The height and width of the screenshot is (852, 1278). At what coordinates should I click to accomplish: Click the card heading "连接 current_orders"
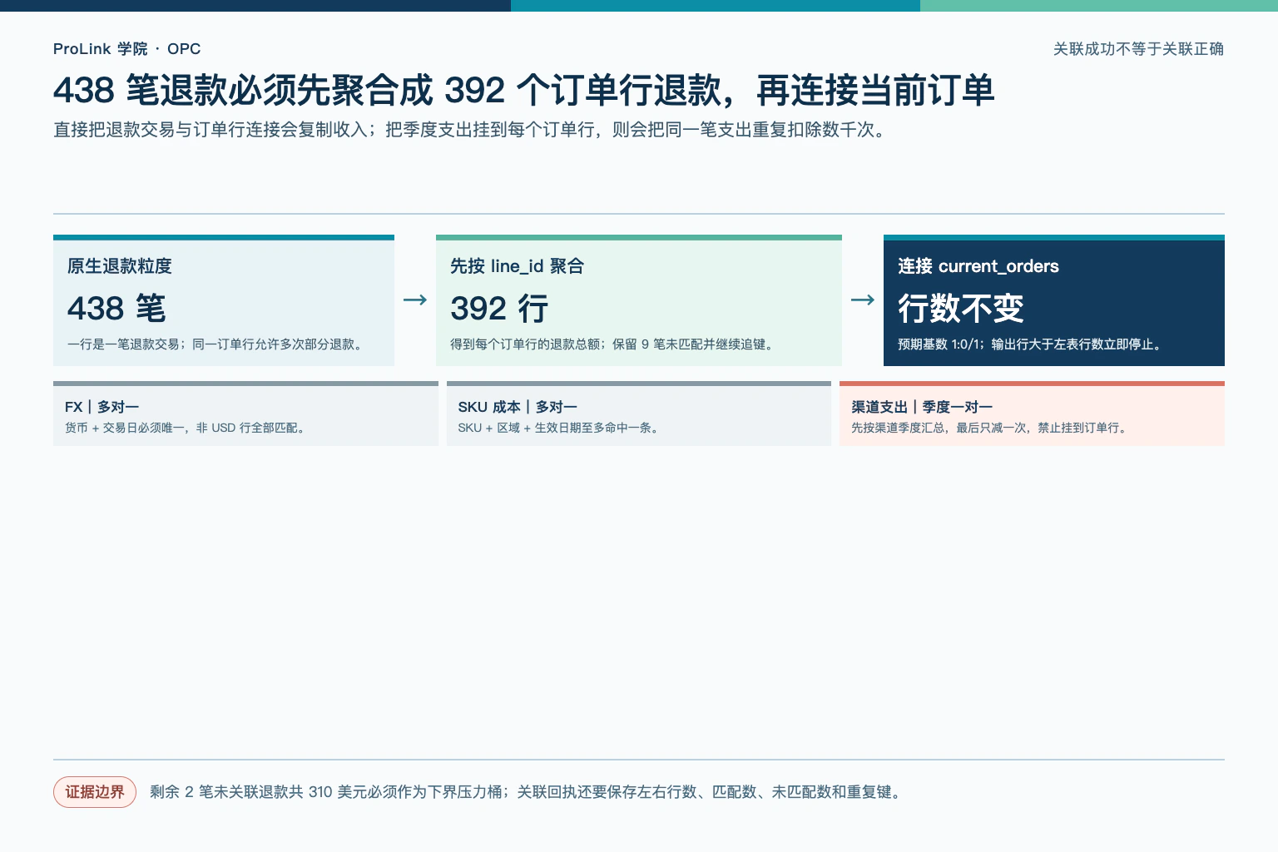pos(978,266)
